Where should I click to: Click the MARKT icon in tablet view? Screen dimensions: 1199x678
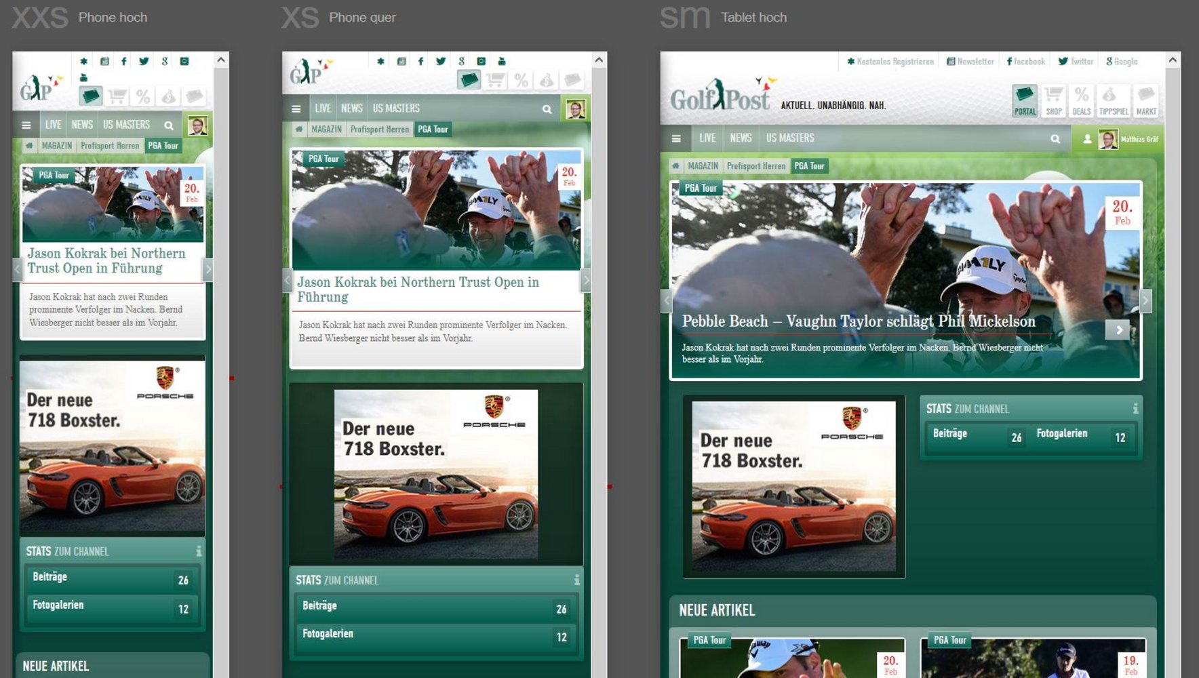[x=1146, y=101]
